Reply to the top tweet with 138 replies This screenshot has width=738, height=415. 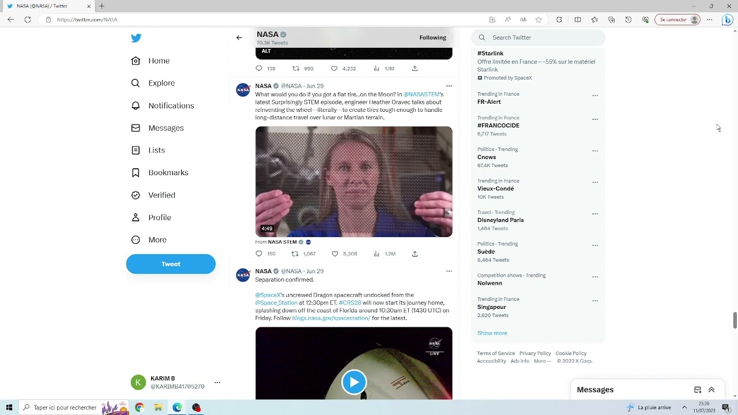(266, 69)
